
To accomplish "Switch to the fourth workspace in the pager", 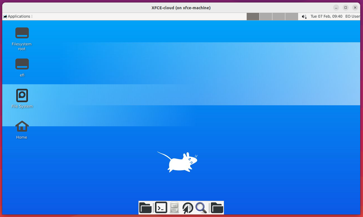I will click(292, 16).
